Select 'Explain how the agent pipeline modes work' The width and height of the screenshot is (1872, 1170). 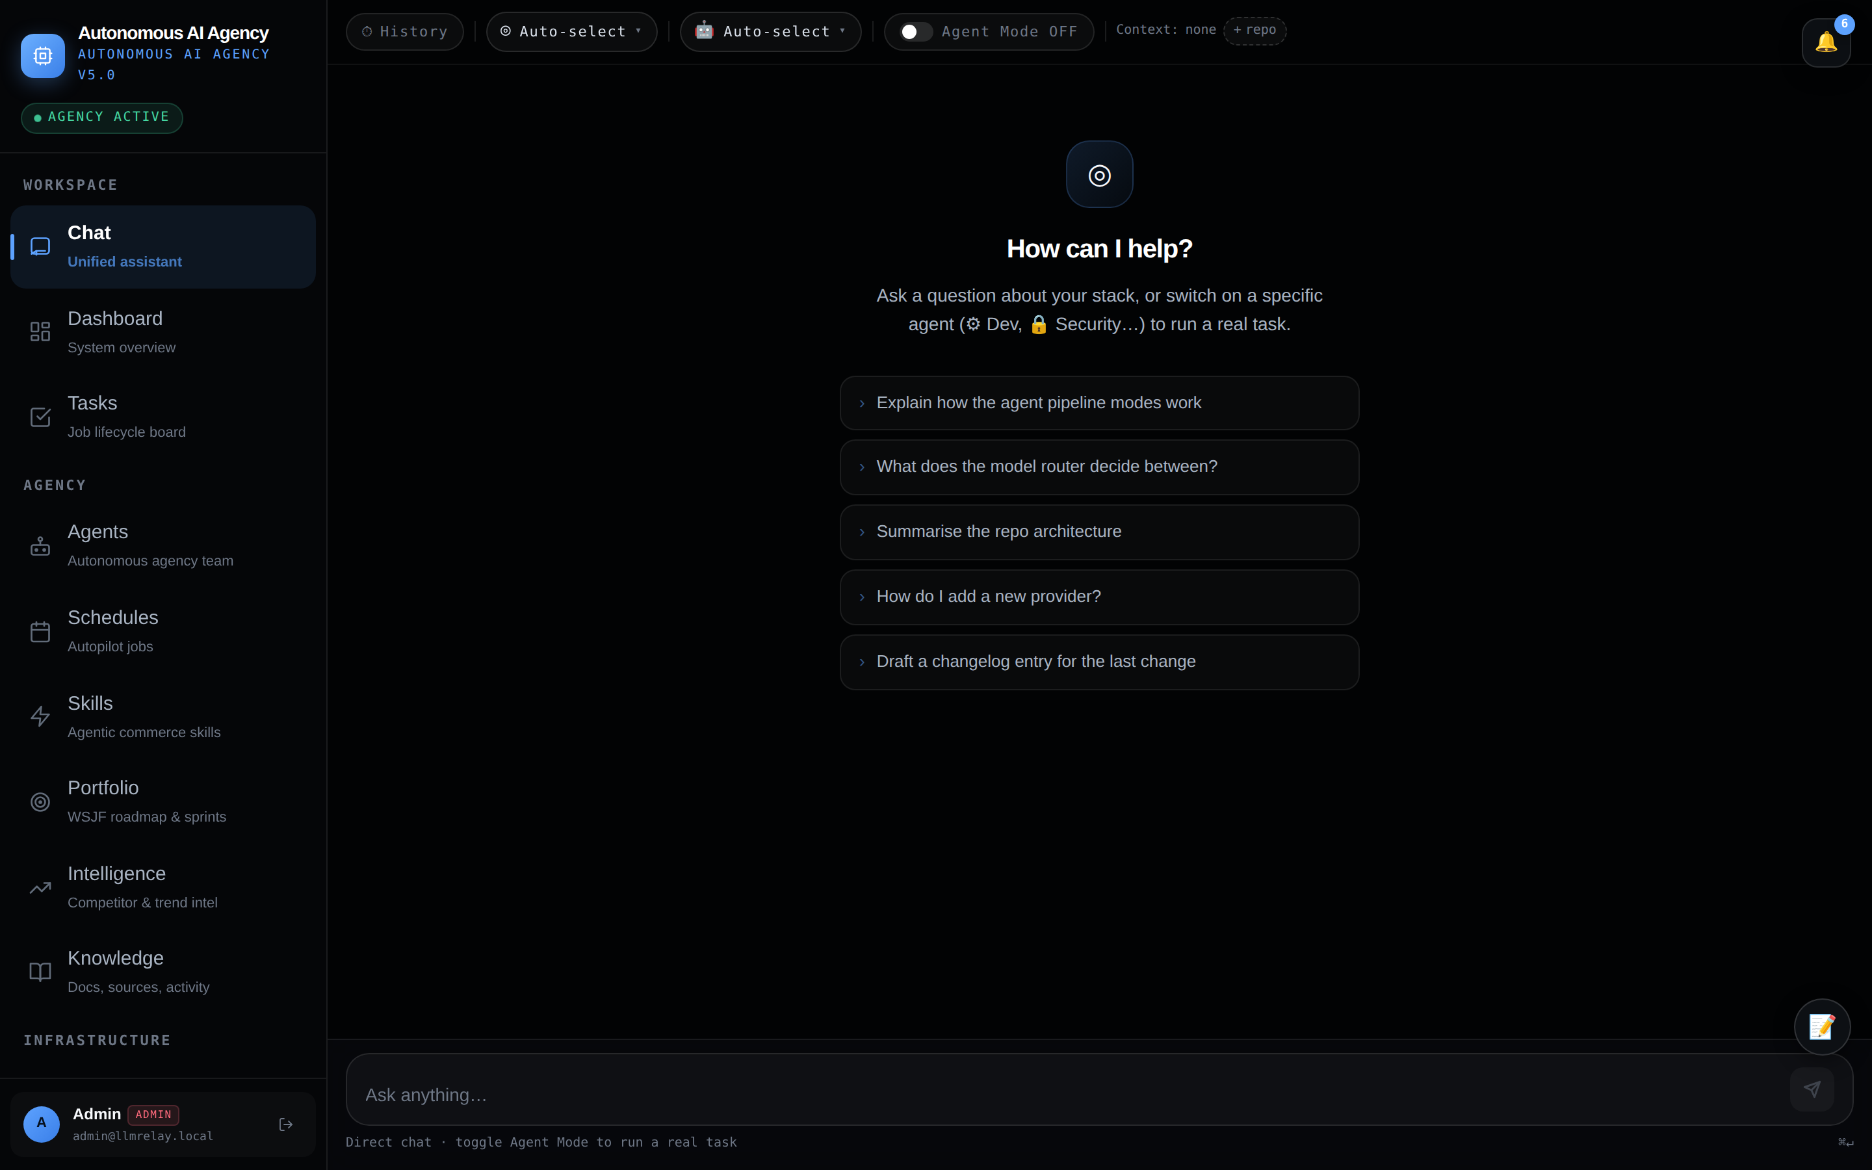tap(1099, 403)
